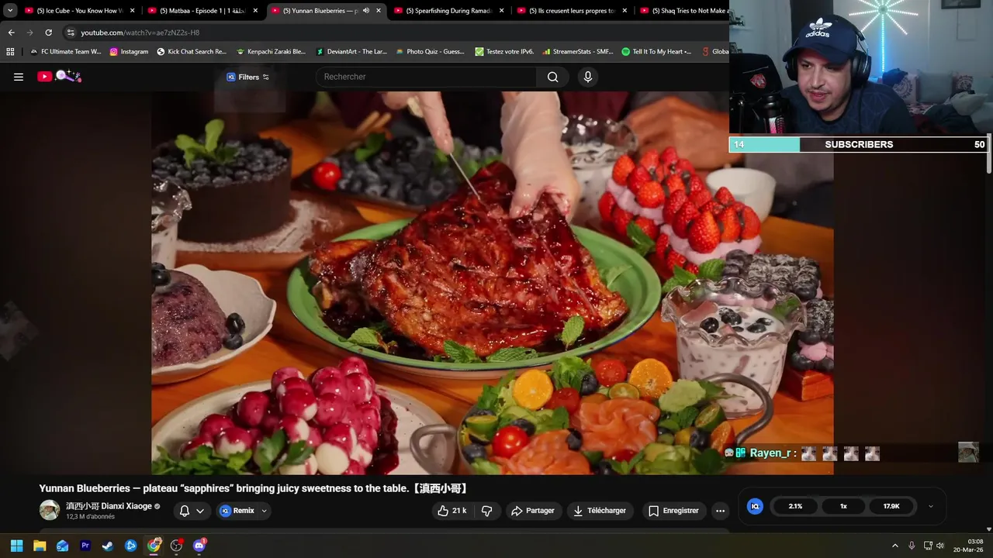The image size is (993, 558).
Task: Open the YouTube guide hamburger menu
Action: point(19,77)
